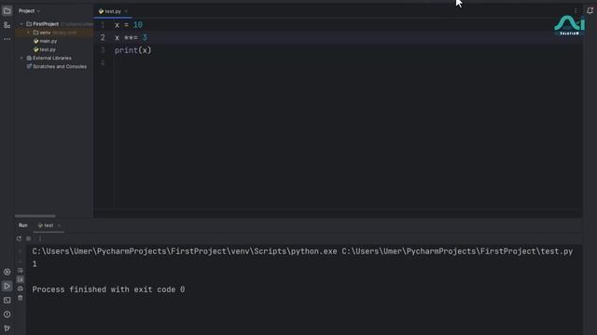Screen dimensions: 597x335
Task: Open the Project view dropdown
Action: (29, 11)
